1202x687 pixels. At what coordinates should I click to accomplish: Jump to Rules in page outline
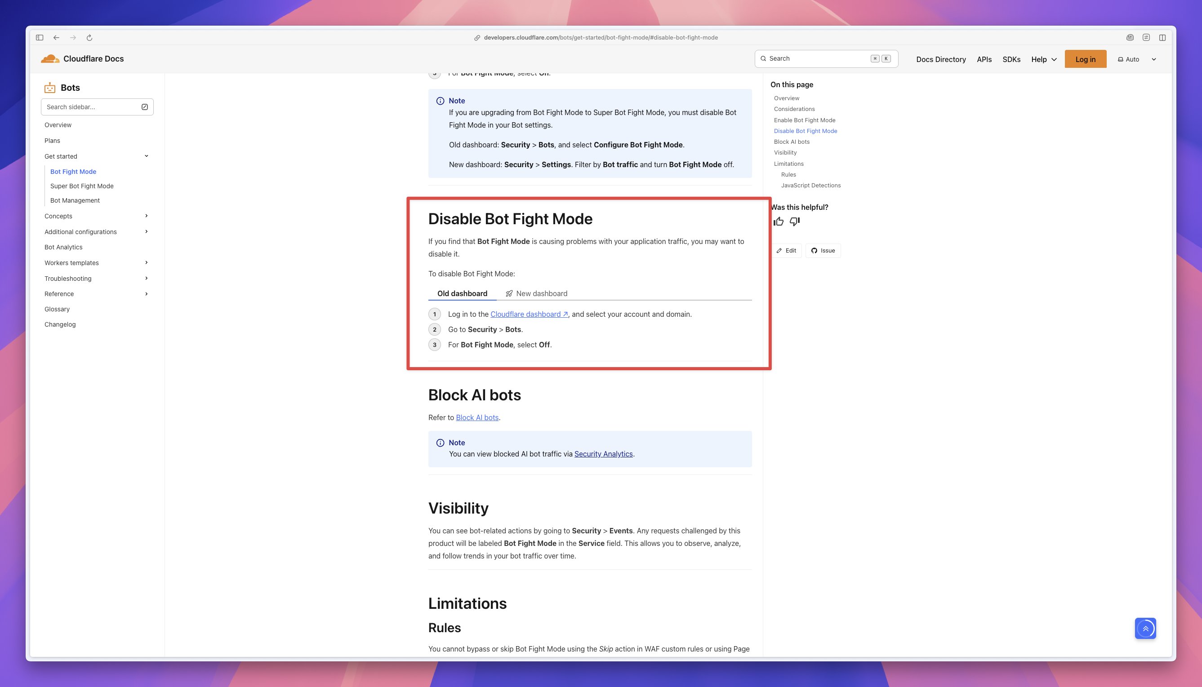(788, 175)
